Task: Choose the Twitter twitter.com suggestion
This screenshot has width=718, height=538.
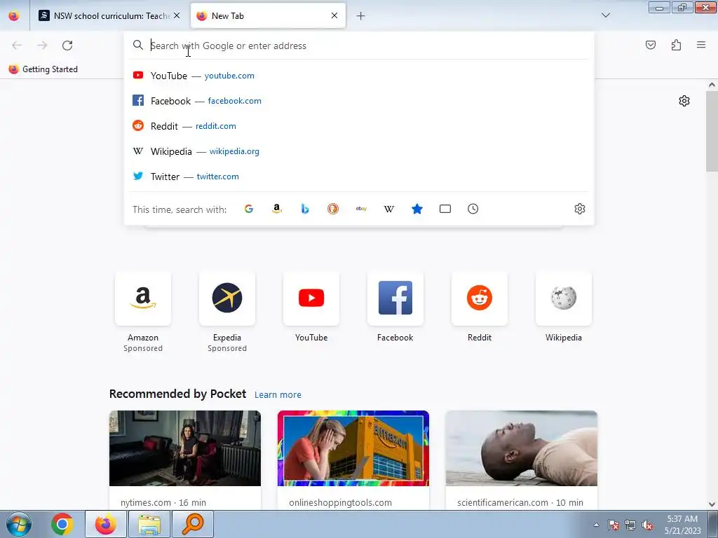Action: [359, 176]
